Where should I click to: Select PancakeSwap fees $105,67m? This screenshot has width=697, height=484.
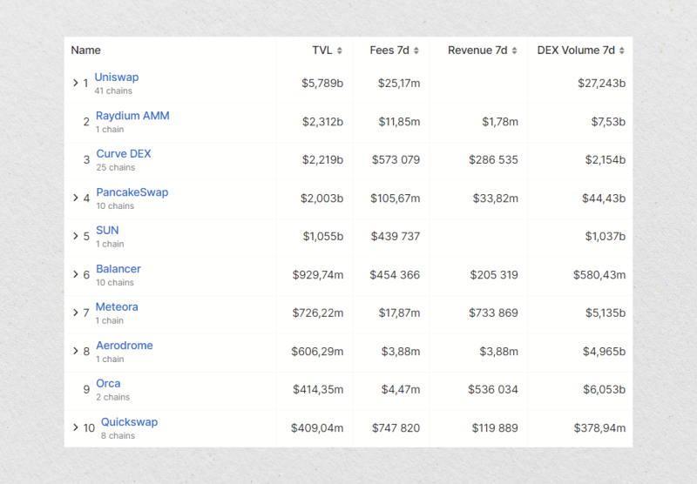[396, 198]
